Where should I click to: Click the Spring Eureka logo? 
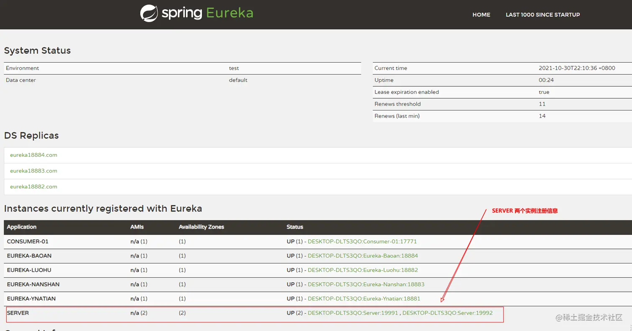point(196,13)
